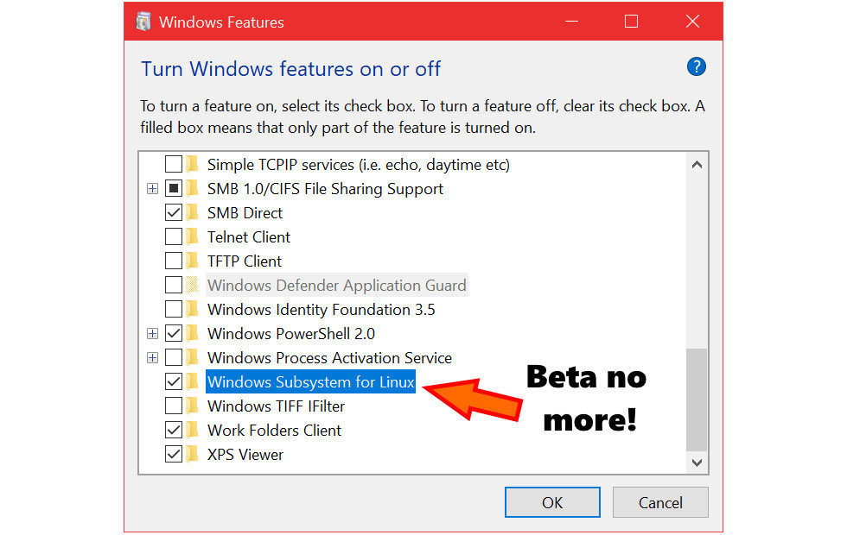Click folder icon beside Windows Subsystem for Linux
The image size is (847, 535).
[x=192, y=381]
